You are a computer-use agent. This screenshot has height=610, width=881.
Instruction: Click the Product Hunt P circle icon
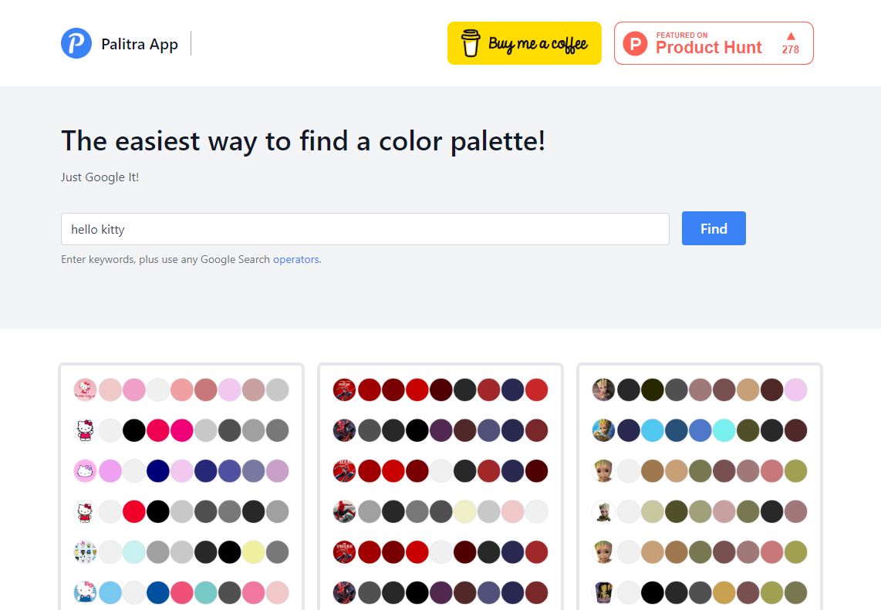click(636, 43)
